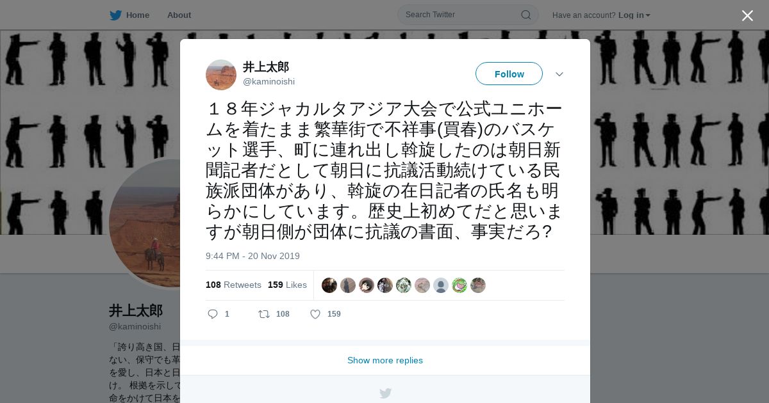Open the About menu item
The height and width of the screenshot is (403, 769).
click(x=179, y=15)
